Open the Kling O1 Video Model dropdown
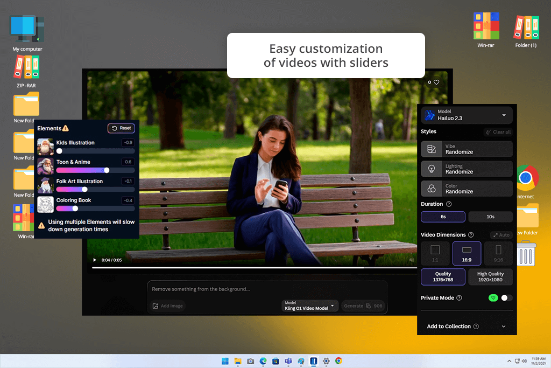 (309, 305)
